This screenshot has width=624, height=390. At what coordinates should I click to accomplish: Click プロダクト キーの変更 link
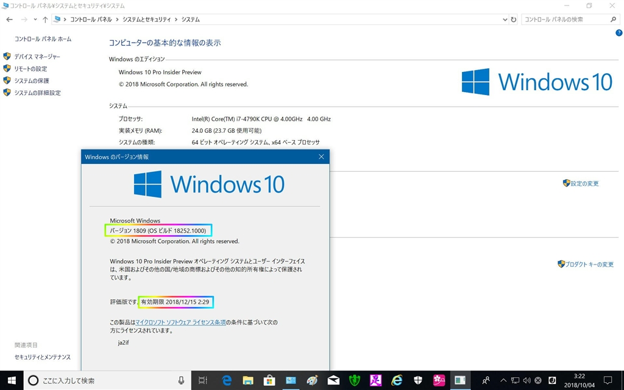[x=589, y=264]
